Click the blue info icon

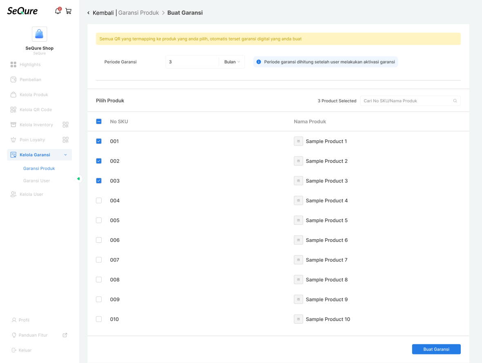[259, 62]
